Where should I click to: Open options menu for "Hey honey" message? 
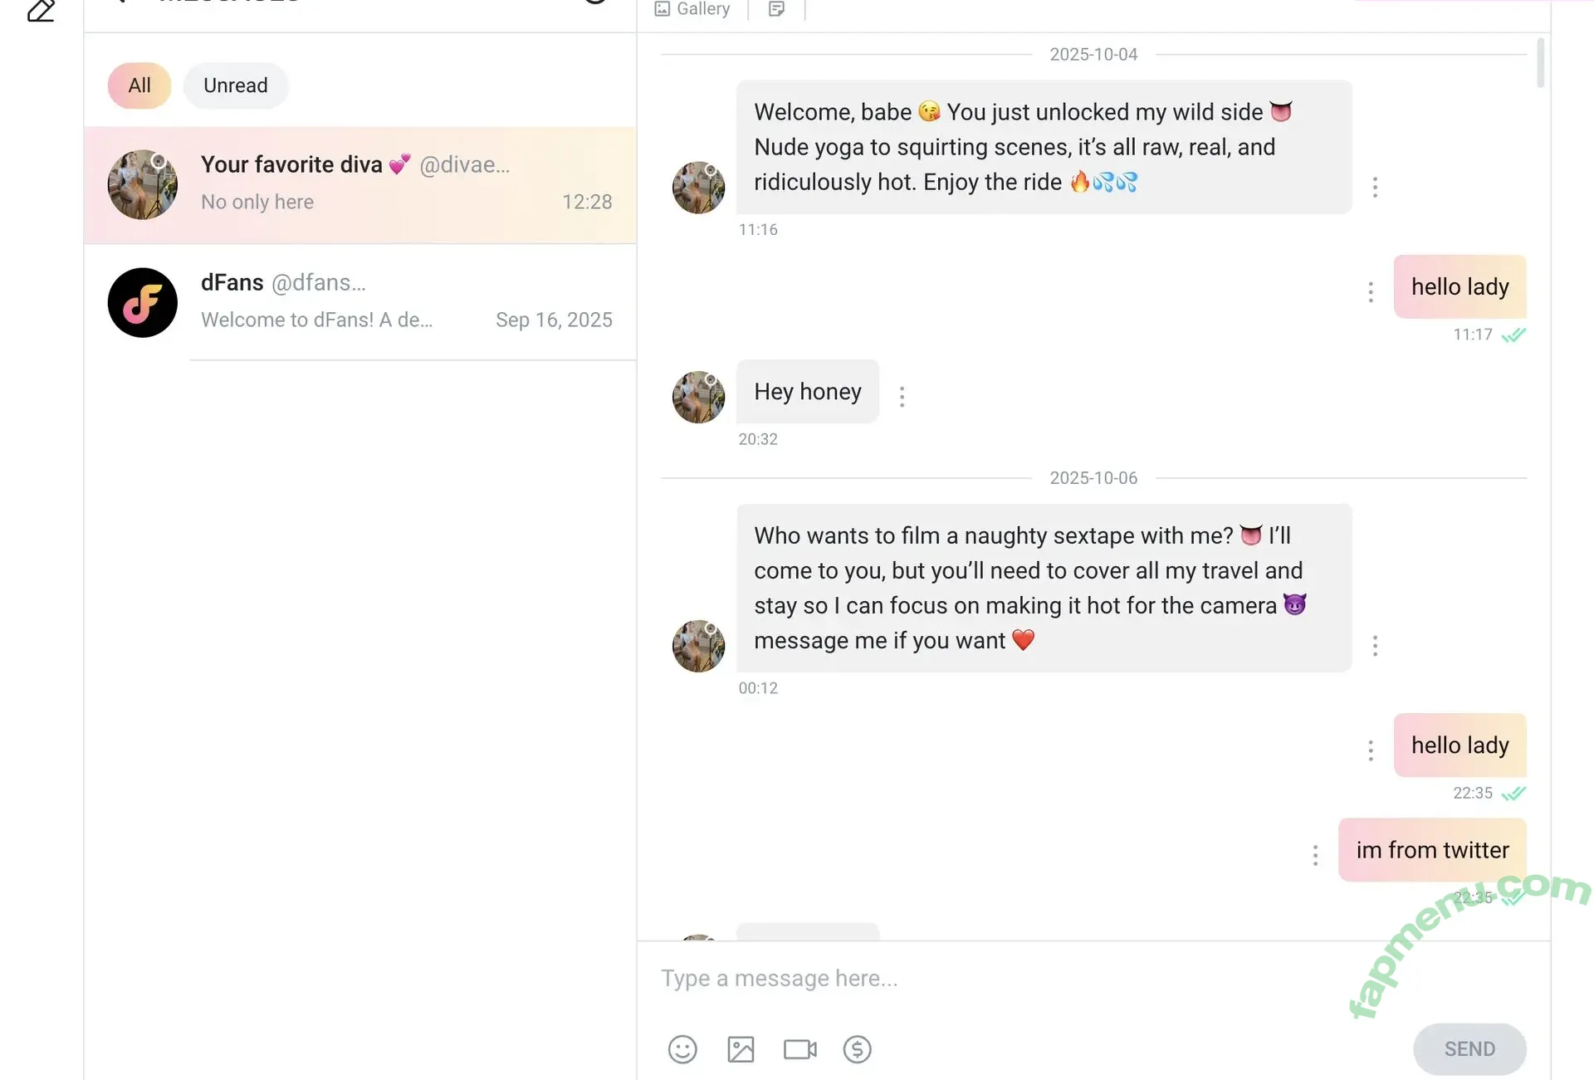pos(902,397)
